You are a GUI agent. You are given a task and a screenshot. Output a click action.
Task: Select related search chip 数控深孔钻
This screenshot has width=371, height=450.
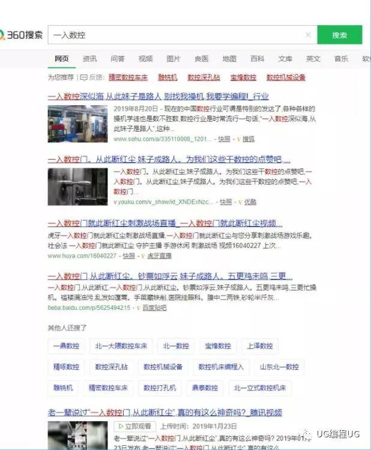(x=111, y=366)
